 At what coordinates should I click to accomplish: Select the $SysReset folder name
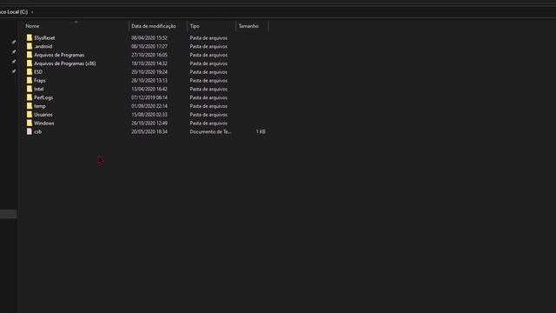44,37
